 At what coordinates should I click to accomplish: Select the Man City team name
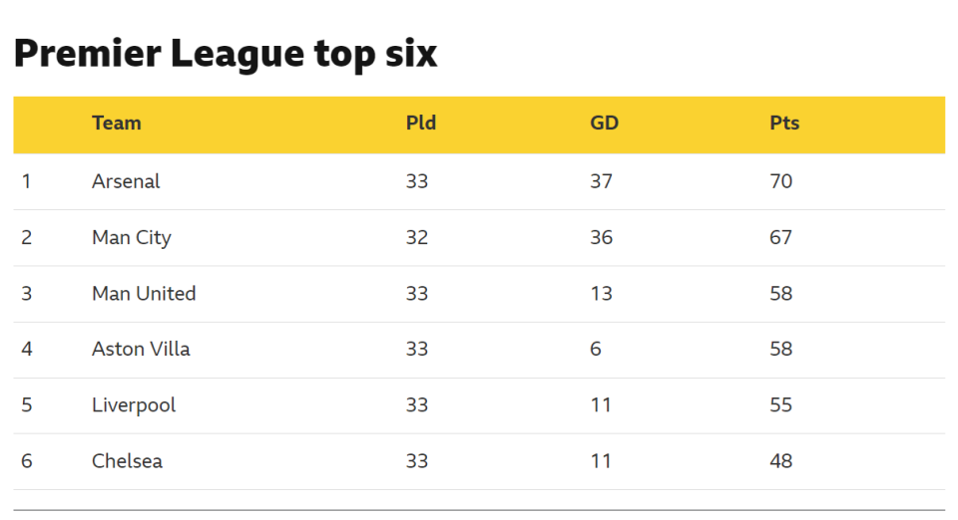pos(132,237)
